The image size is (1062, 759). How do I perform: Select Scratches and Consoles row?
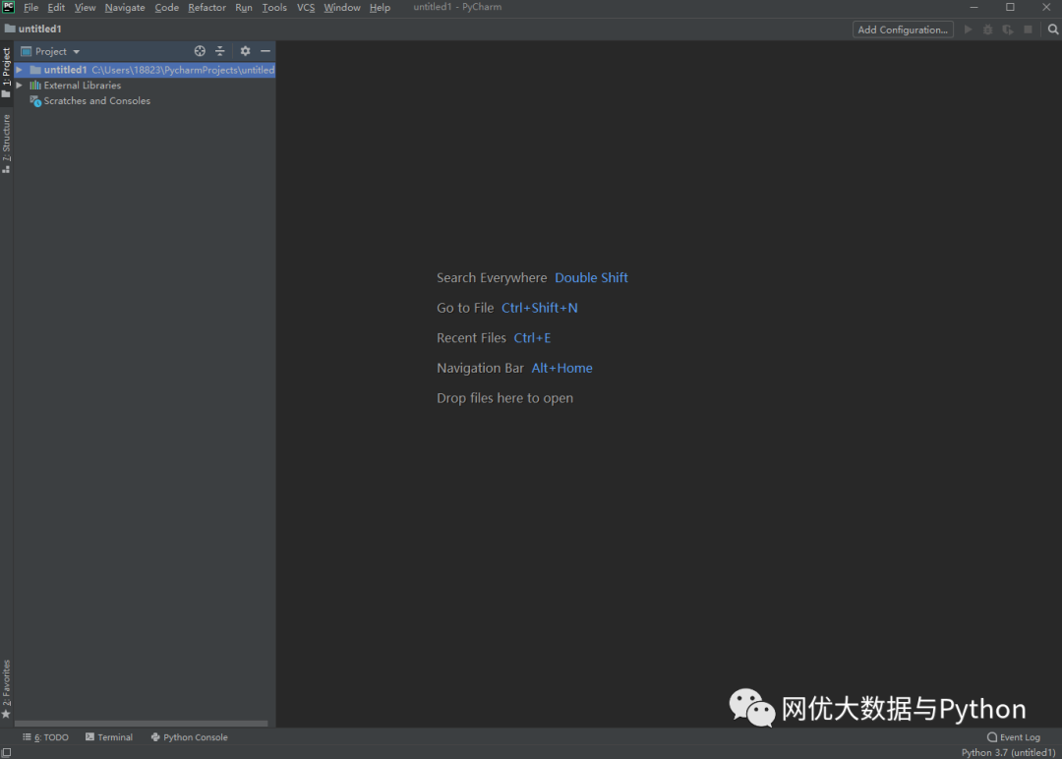(x=145, y=101)
